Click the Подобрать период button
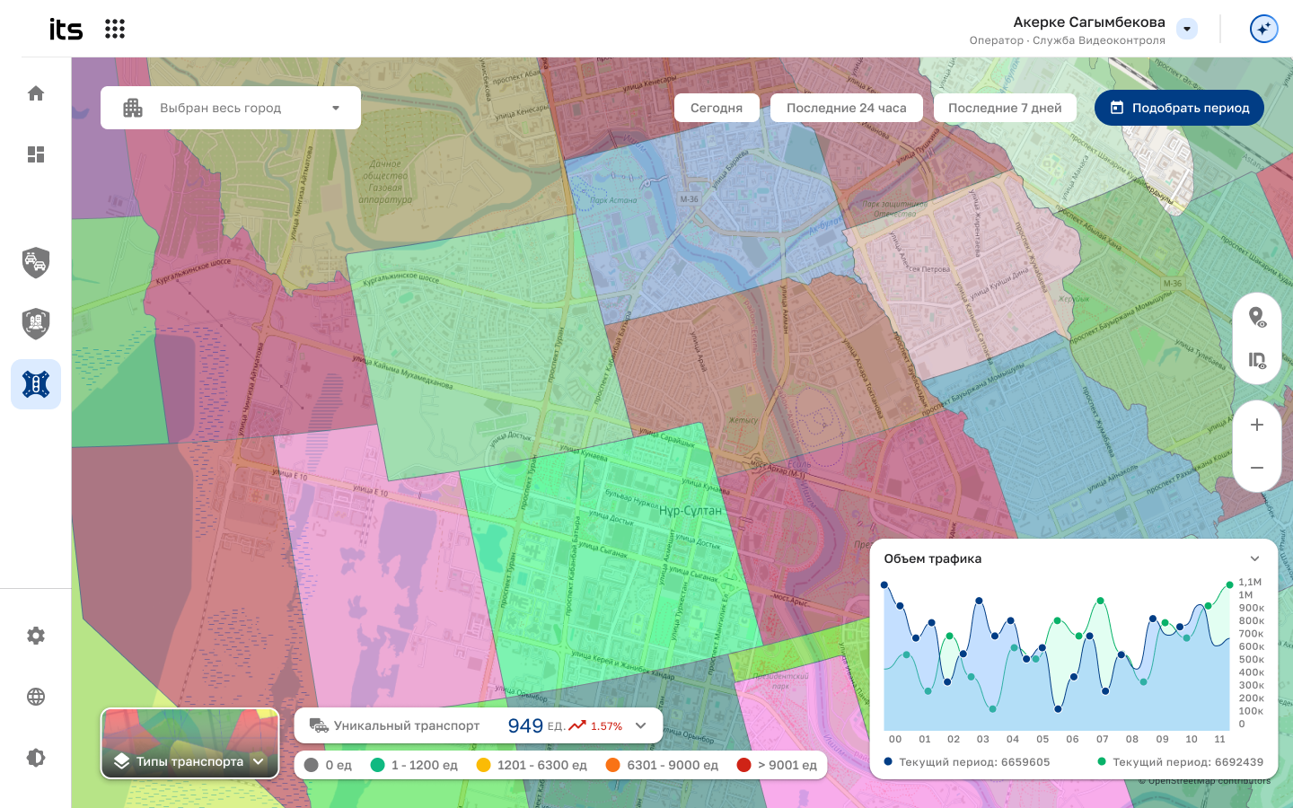Screen dimensions: 1293x808 coord(1179,108)
